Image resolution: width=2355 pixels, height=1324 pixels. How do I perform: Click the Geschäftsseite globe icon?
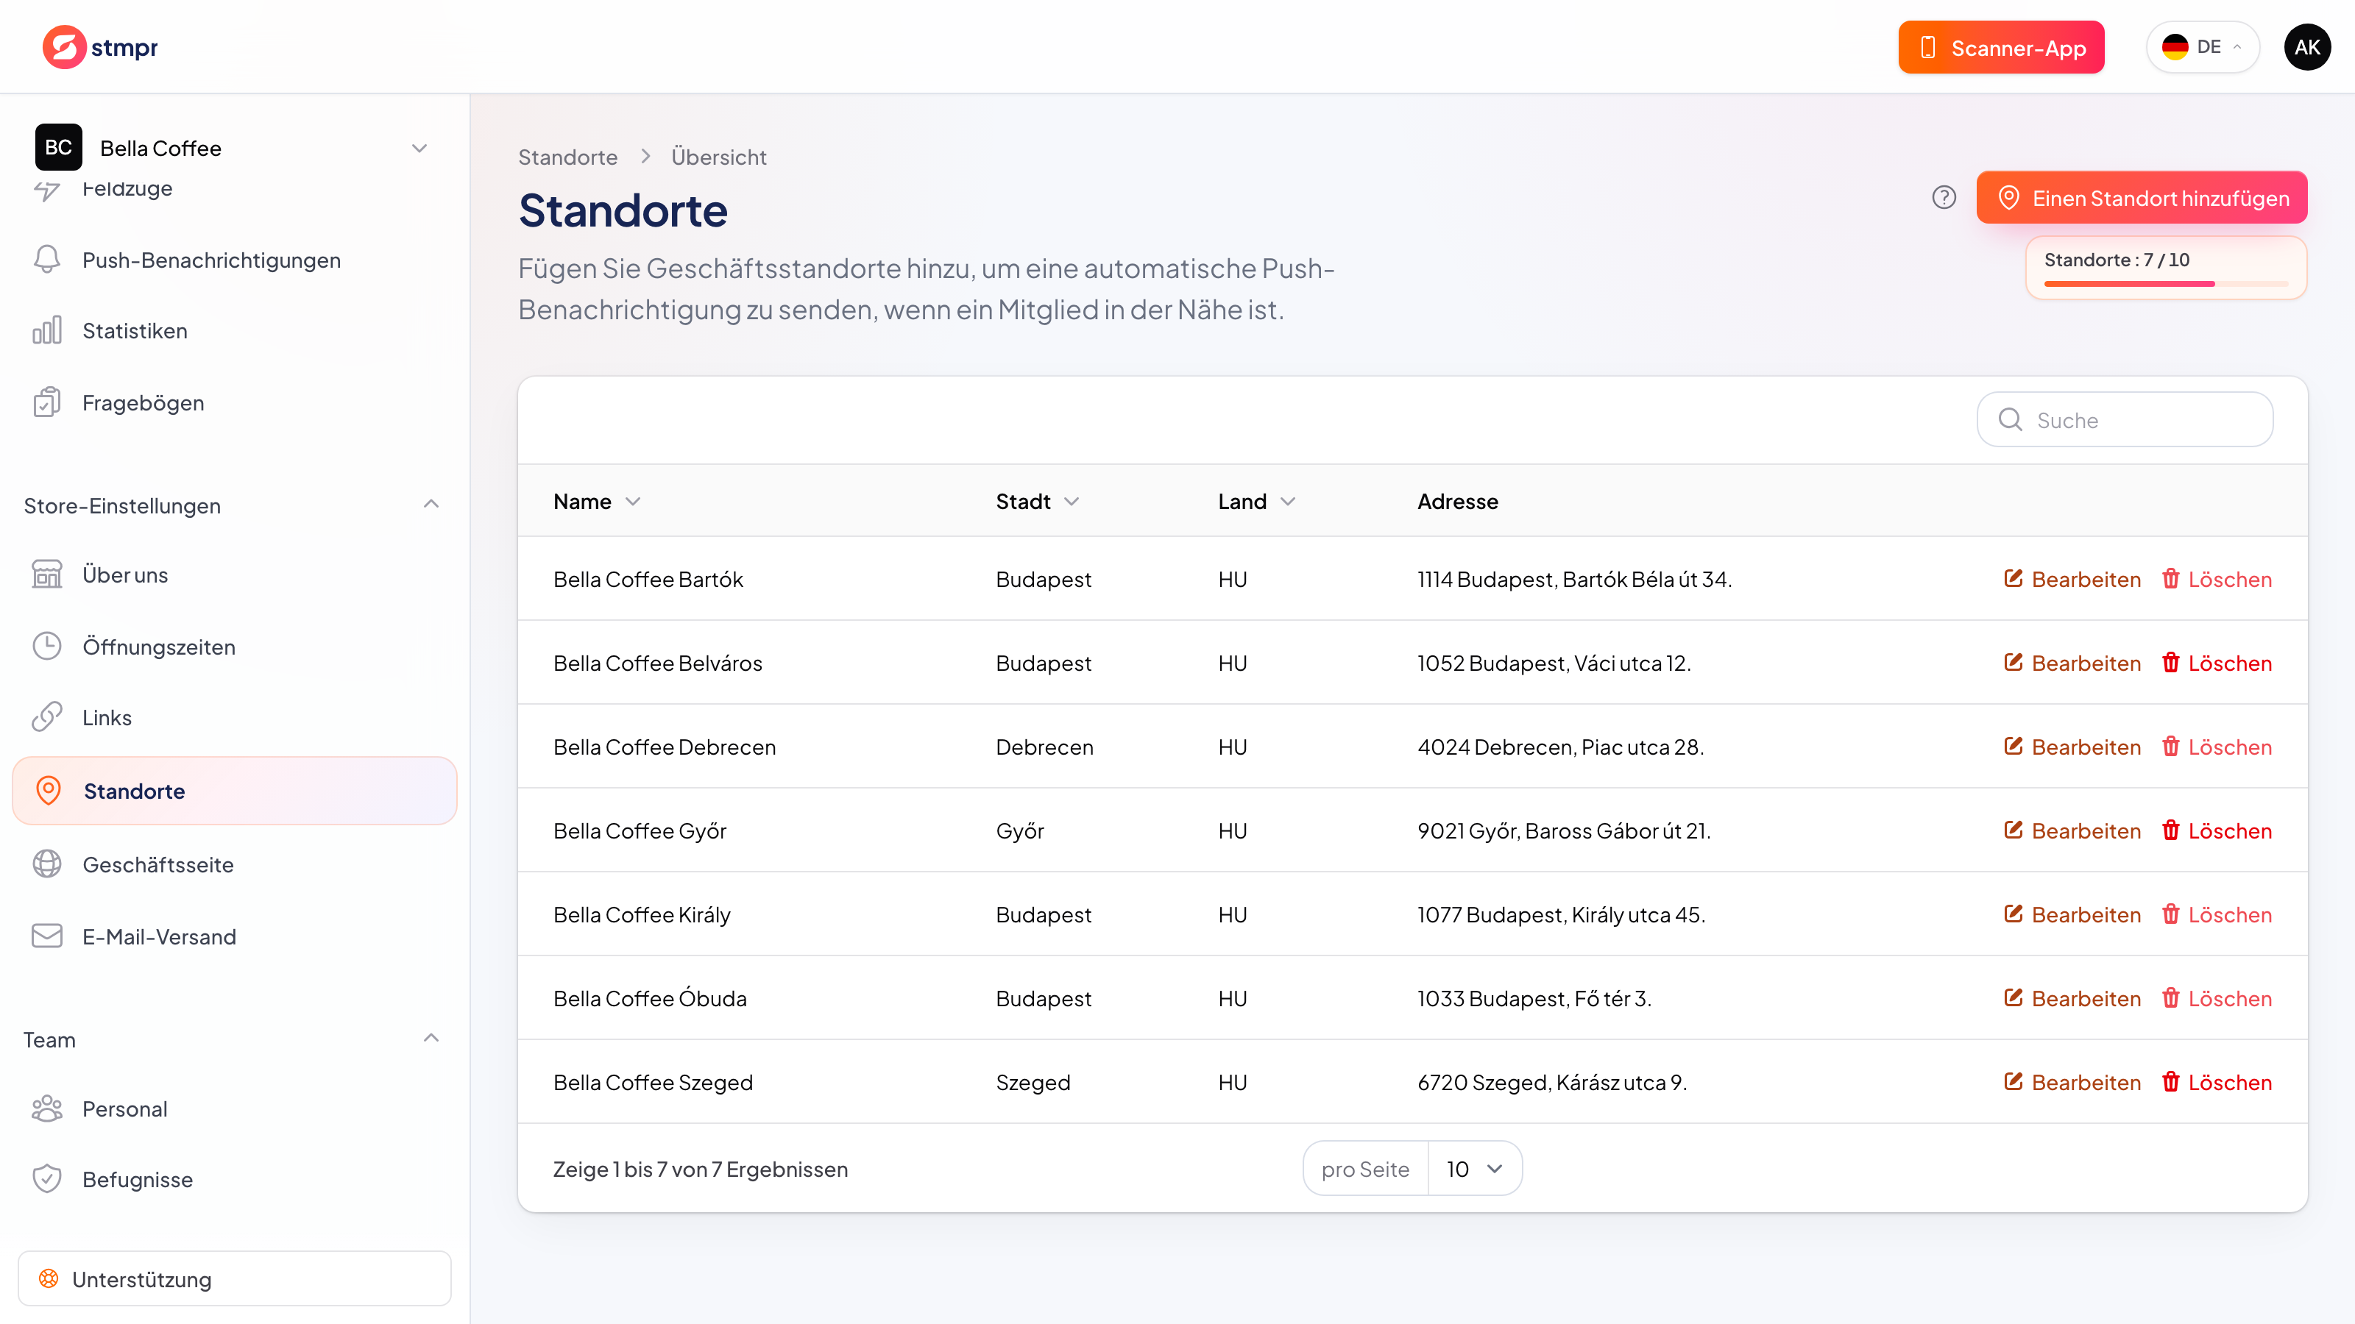click(46, 864)
